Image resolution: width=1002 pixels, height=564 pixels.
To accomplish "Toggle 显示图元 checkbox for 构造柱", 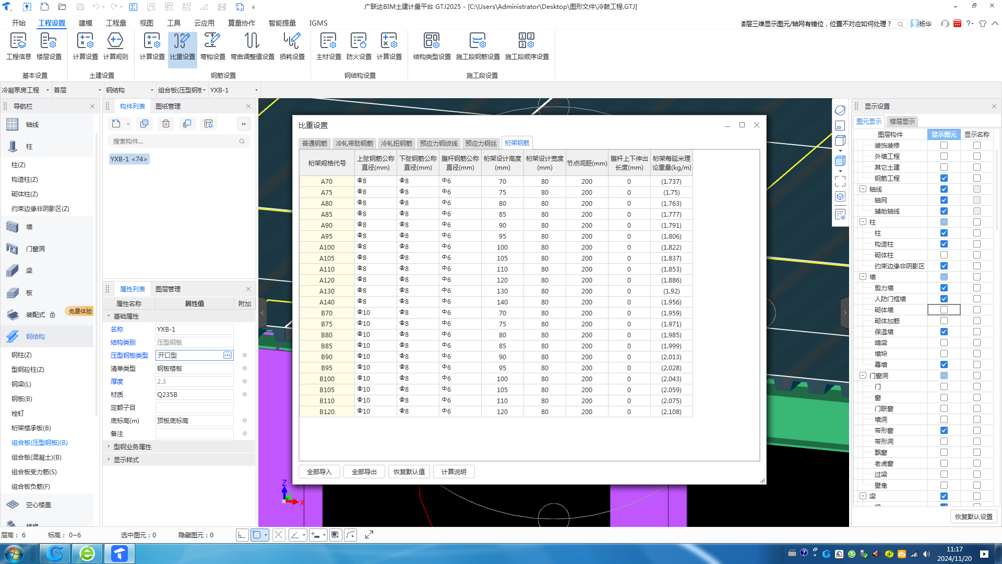I will (944, 244).
